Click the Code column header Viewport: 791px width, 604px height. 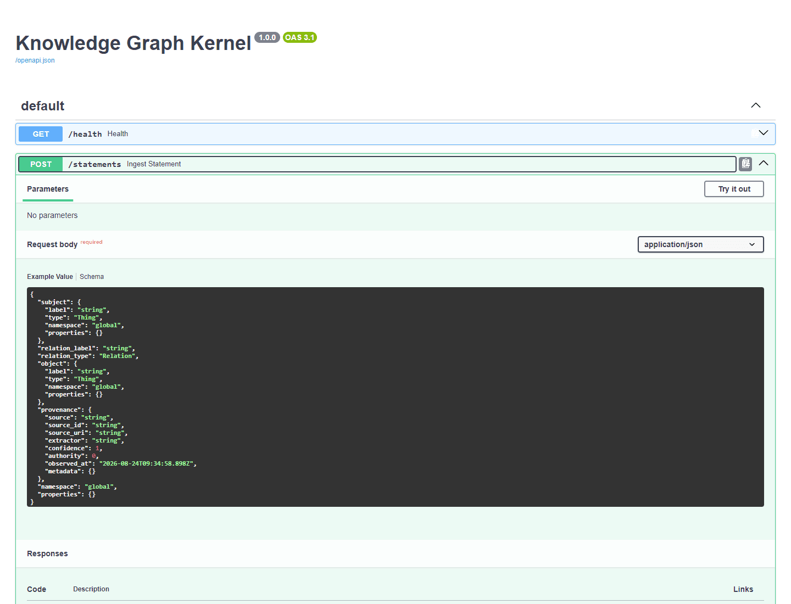click(x=36, y=589)
